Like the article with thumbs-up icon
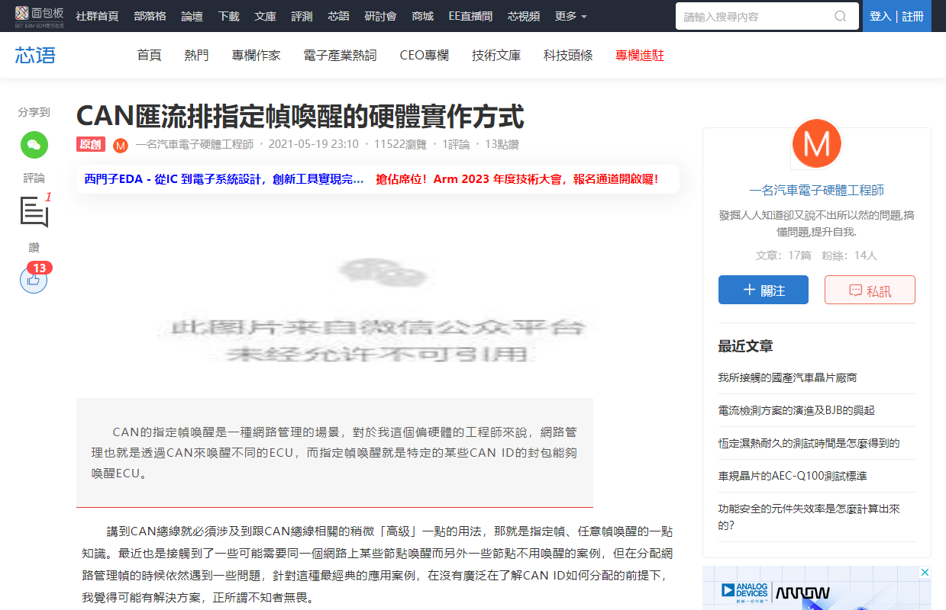Image resolution: width=946 pixels, height=610 pixels. coord(34,280)
